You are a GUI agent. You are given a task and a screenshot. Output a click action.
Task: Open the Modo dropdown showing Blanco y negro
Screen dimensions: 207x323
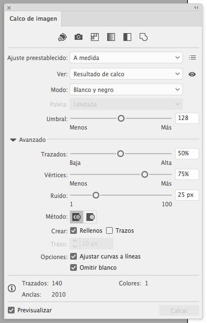point(126,90)
